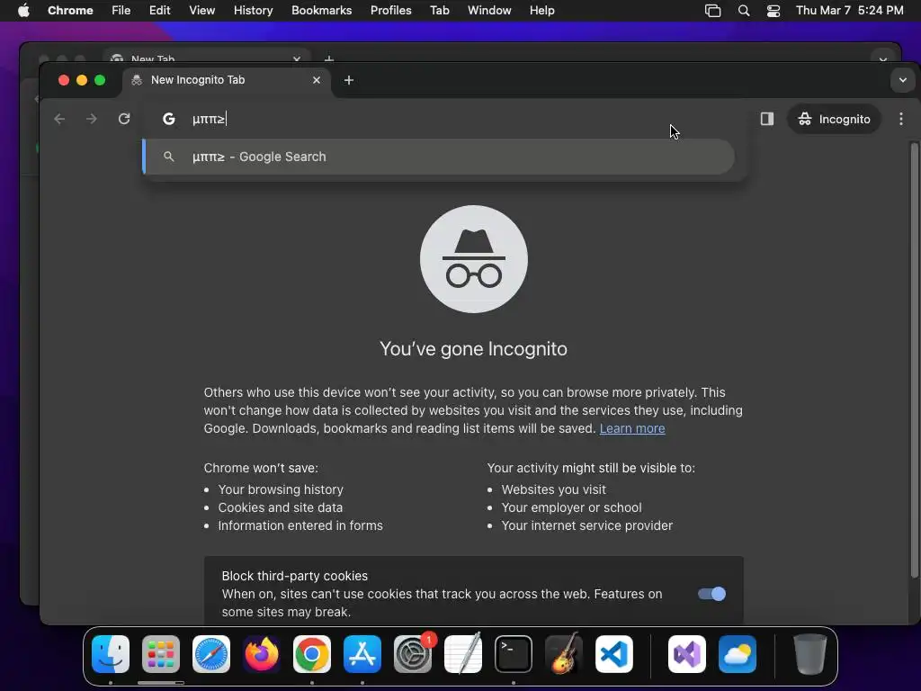Open the Profiles menu

point(390,11)
